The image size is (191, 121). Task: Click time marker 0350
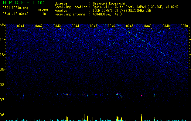[x=184, y=26]
